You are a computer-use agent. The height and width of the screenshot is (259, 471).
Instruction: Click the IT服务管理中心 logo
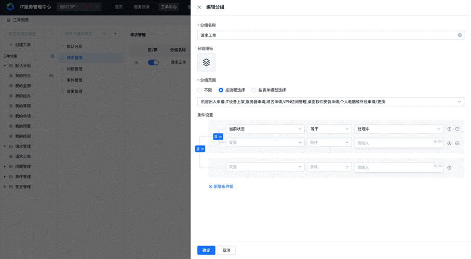(x=10, y=7)
